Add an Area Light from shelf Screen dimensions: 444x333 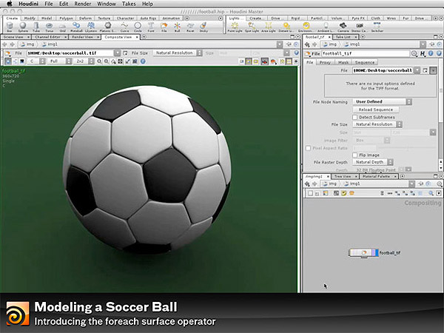coord(269,27)
